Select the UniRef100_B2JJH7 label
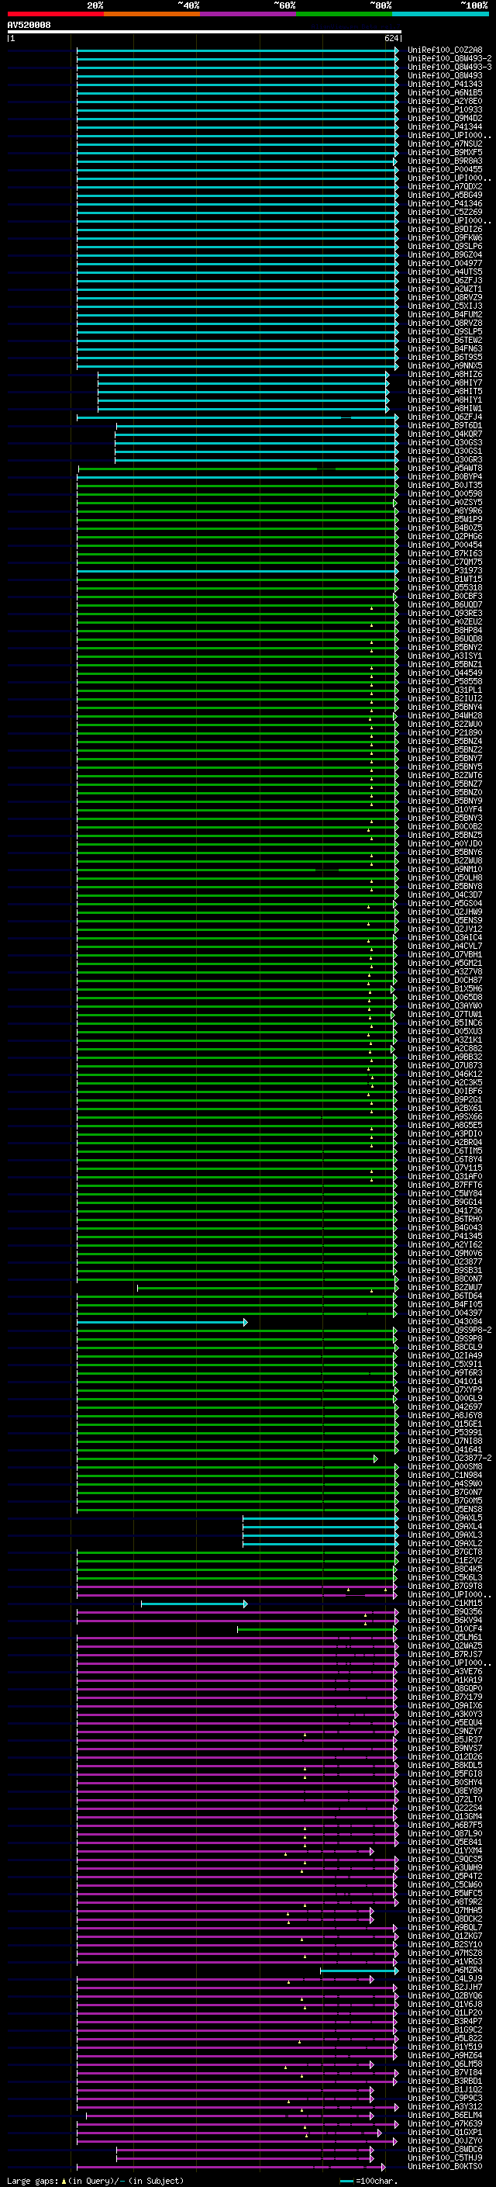The height and width of the screenshot is (2187, 496). point(444,1988)
